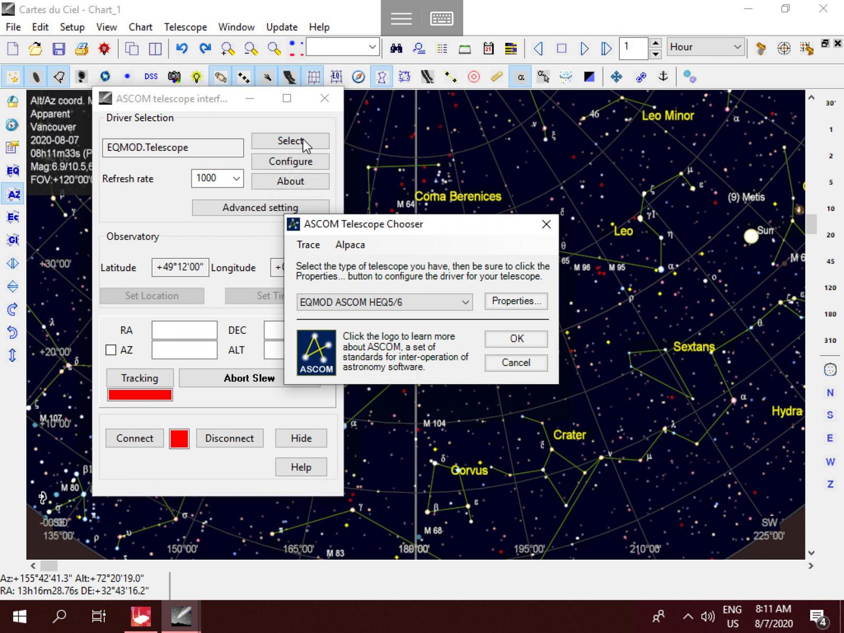
Task: Step time backward with the left triangle
Action: [538, 49]
